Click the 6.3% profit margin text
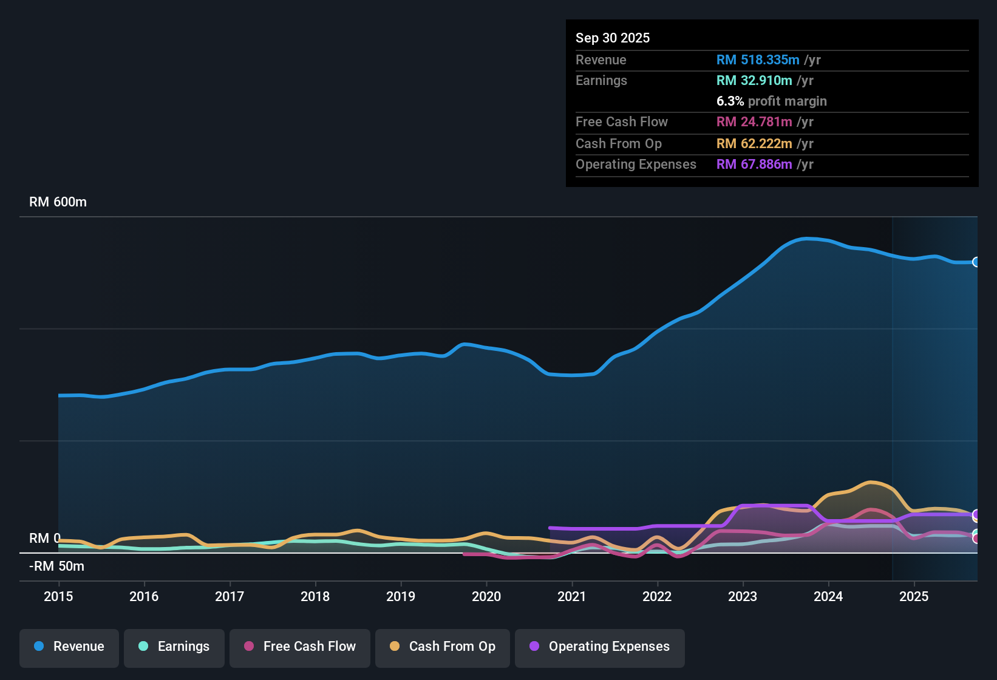Image resolution: width=997 pixels, height=680 pixels. pos(771,101)
